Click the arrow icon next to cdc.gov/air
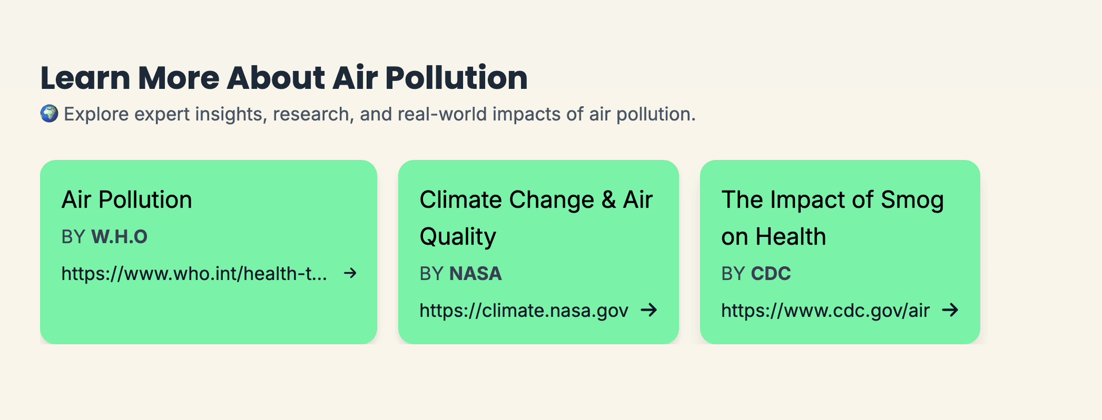Viewport: 1102px width, 420px height. pos(950,310)
